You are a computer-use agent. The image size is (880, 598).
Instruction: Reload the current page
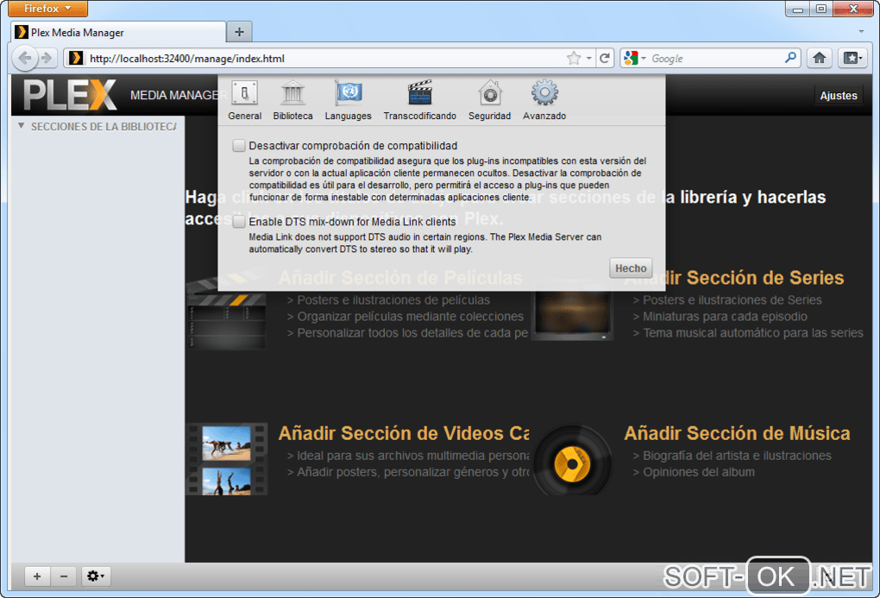(605, 59)
